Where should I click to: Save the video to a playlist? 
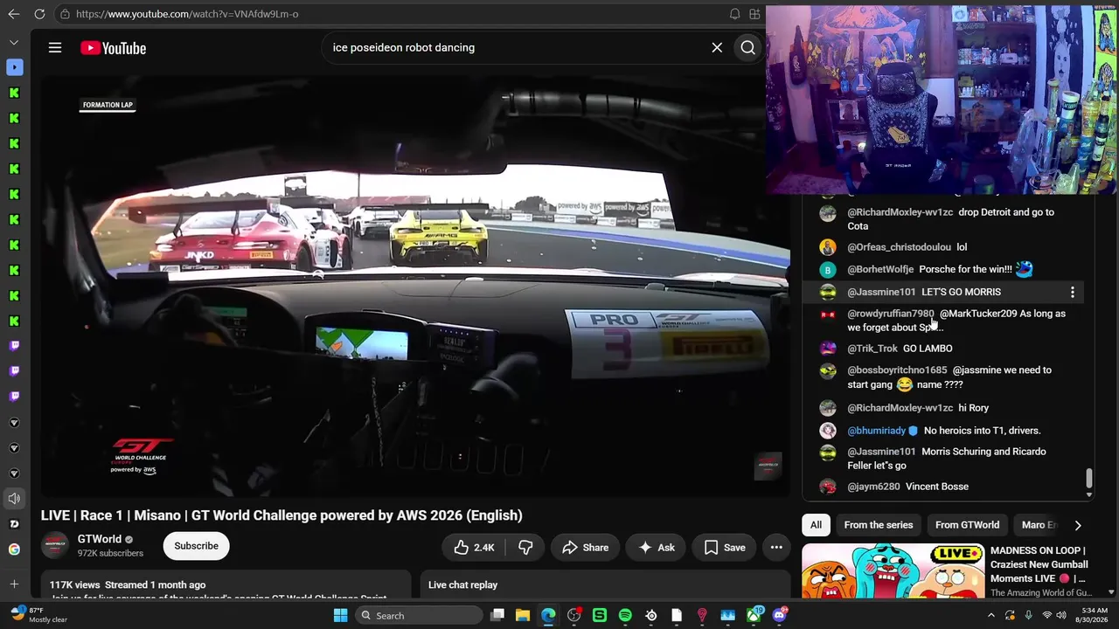[725, 548]
